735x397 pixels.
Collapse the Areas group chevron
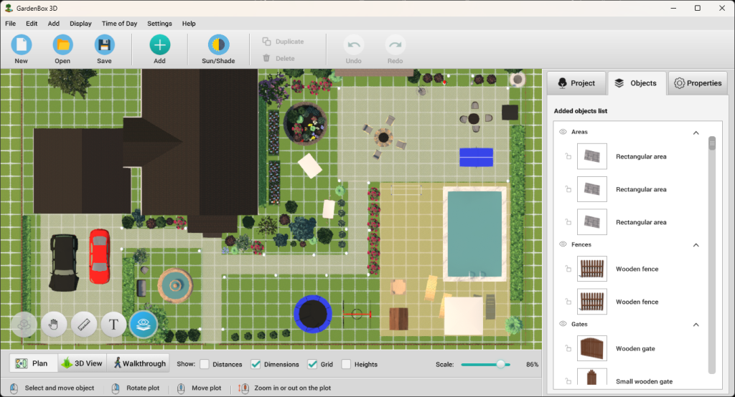pos(696,133)
